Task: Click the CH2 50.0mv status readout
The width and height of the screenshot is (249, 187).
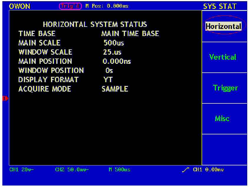Action: tap(72, 170)
